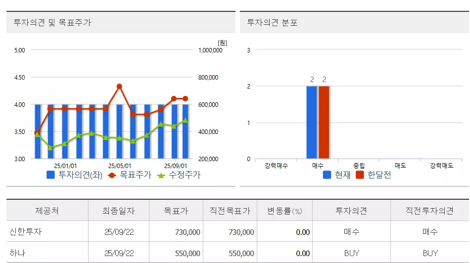Screen dimensions: 470x263
Task: Click the 투자의견 column header
Action: pyautogui.click(x=351, y=211)
